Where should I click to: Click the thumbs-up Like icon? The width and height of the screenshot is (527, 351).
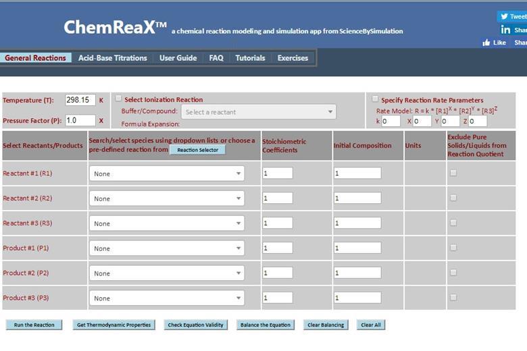486,43
